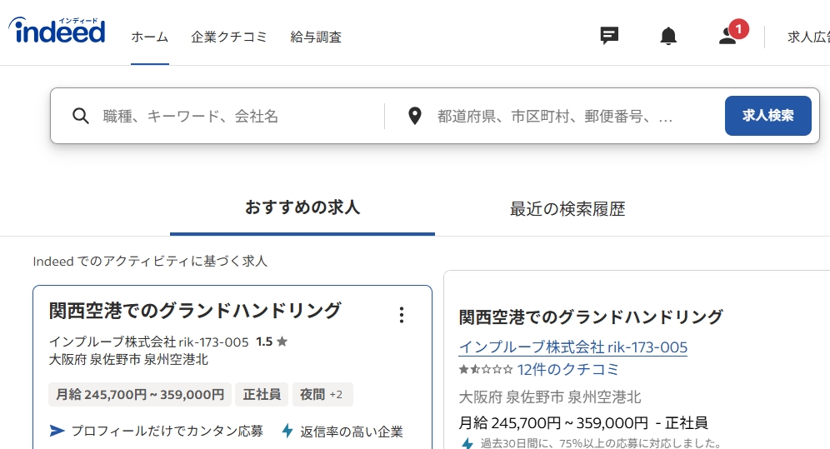Go to ホーム tab

150,37
